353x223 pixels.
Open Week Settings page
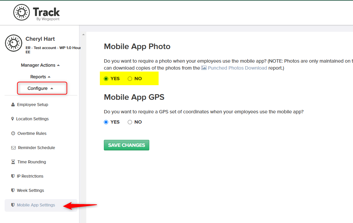coord(31,191)
